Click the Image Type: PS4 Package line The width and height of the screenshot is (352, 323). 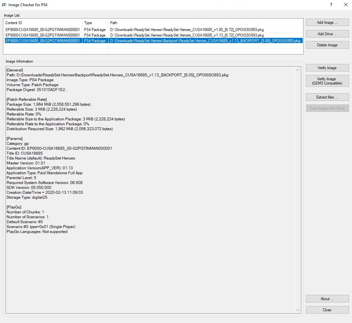30,80
